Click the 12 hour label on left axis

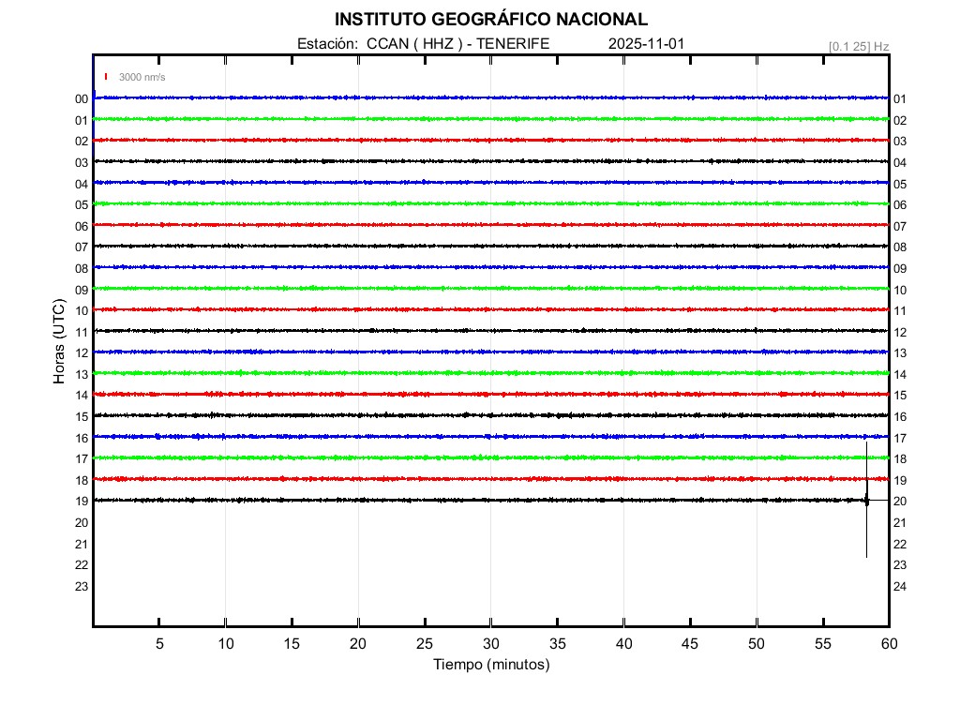click(x=82, y=353)
